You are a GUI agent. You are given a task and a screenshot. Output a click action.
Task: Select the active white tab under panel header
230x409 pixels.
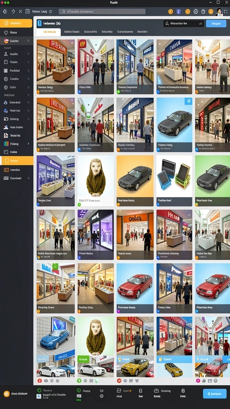(48, 32)
